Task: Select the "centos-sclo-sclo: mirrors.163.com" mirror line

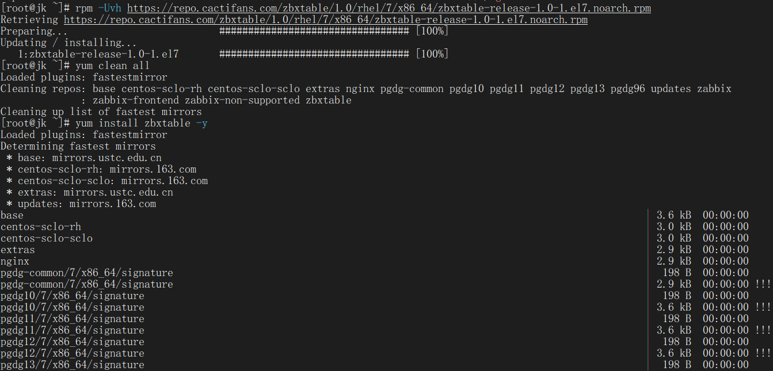Action: point(112,181)
